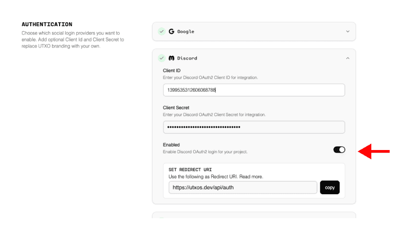Click the redirect URI text field
The image size is (420, 240).
242,187
